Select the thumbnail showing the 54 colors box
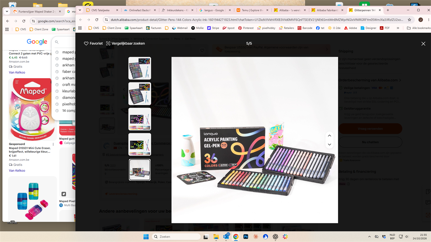The width and height of the screenshot is (431, 242). pyautogui.click(x=140, y=144)
